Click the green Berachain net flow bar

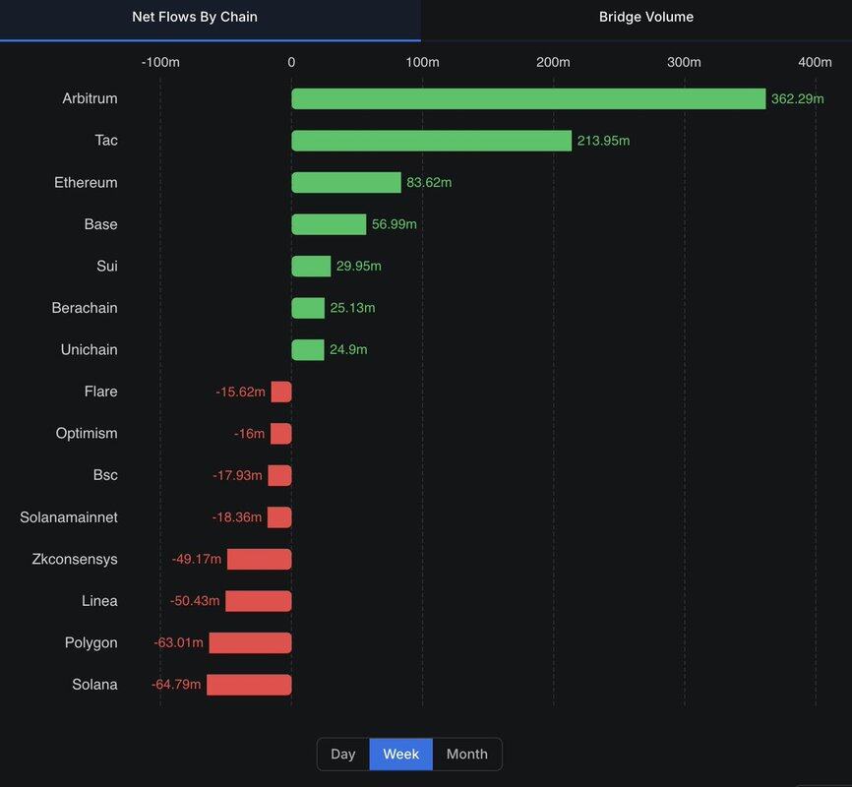(308, 308)
